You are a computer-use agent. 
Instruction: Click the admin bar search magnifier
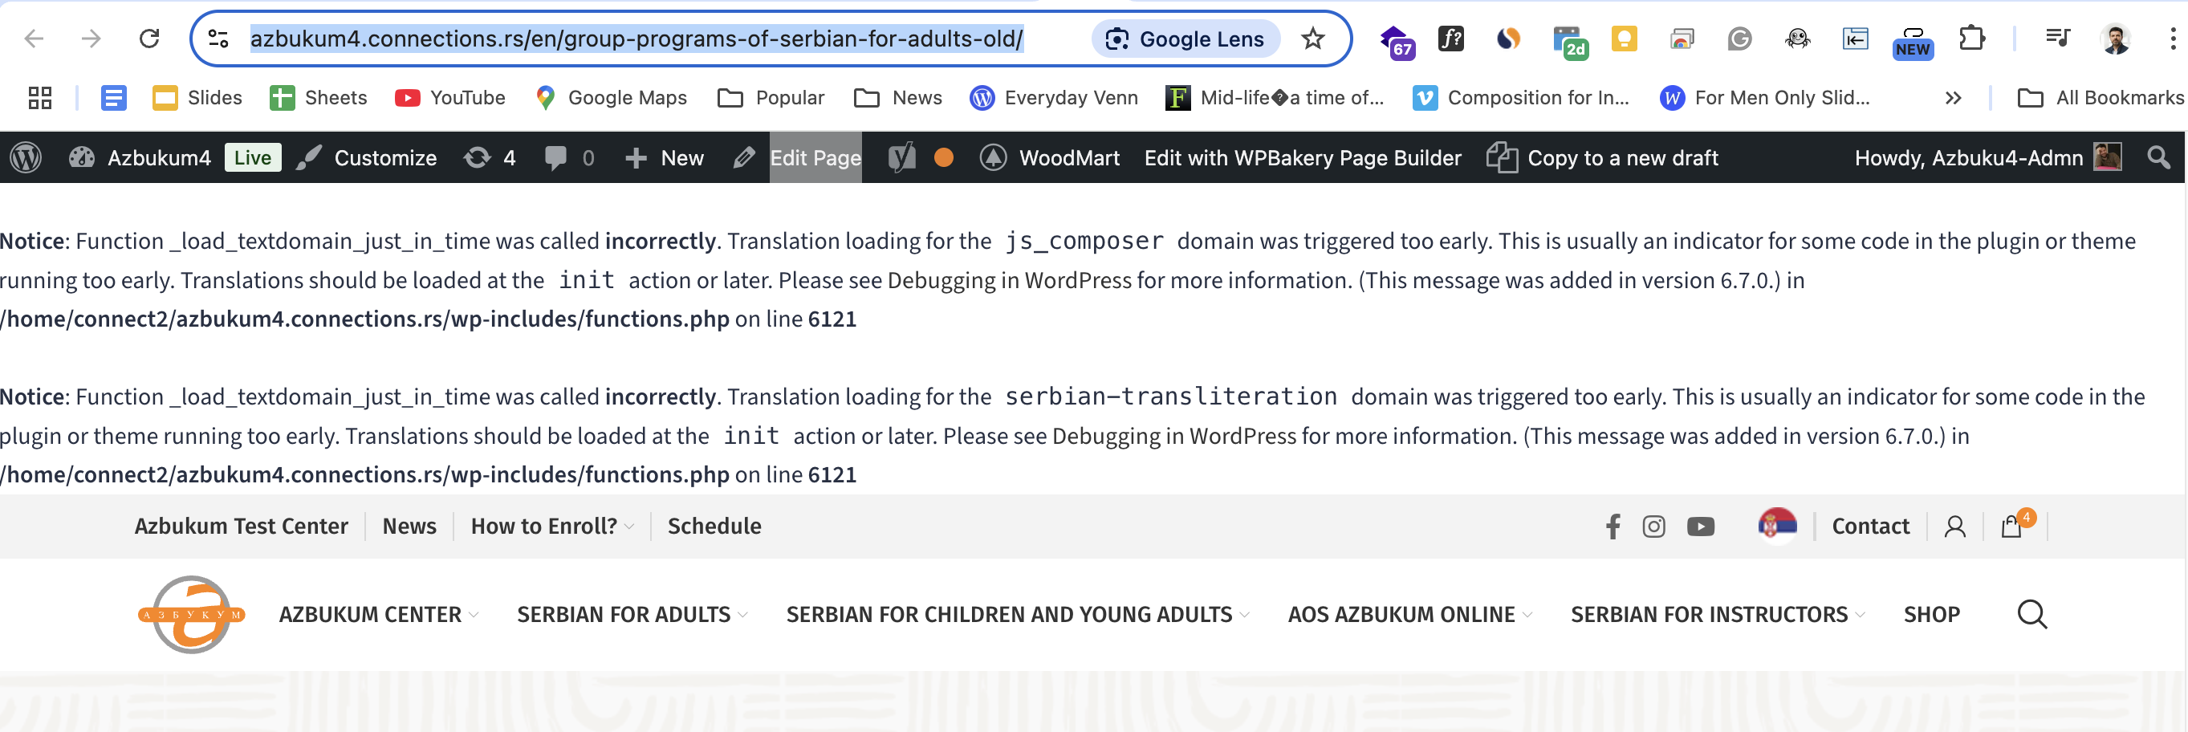click(x=2157, y=157)
